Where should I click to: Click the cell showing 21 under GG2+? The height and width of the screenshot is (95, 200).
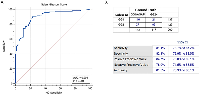pos(154,20)
